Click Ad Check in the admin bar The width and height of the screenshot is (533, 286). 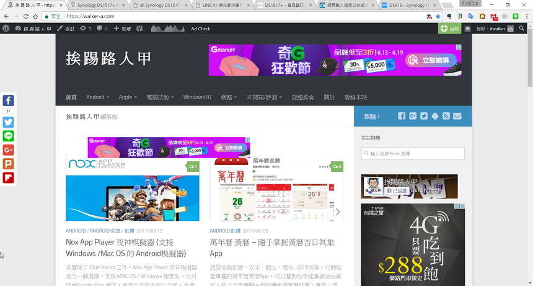[x=201, y=29]
